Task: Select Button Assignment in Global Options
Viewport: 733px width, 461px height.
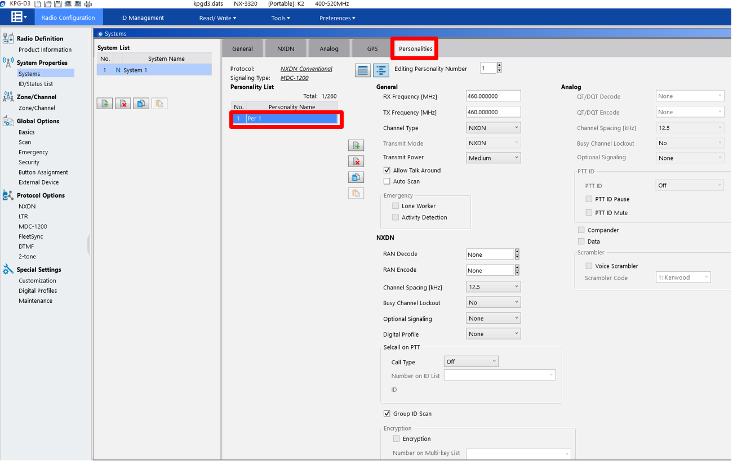Action: (43, 172)
